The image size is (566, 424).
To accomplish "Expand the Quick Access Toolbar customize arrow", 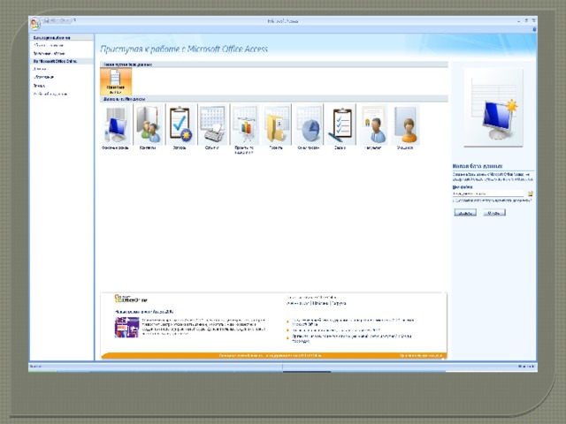I will (74, 20).
